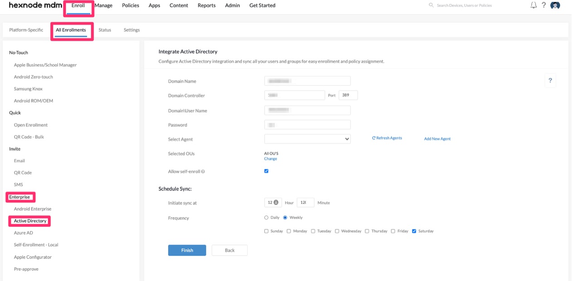Screen dimensions: 572x281
Task: Open Apple Business/School Manager in sidebar
Action: (x=45, y=65)
